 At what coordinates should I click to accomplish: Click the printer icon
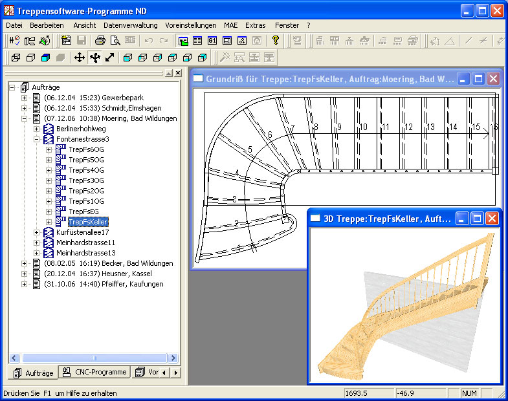click(x=100, y=41)
